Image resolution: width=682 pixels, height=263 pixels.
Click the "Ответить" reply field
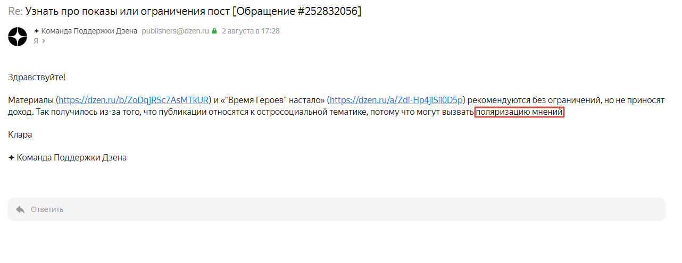(336, 209)
